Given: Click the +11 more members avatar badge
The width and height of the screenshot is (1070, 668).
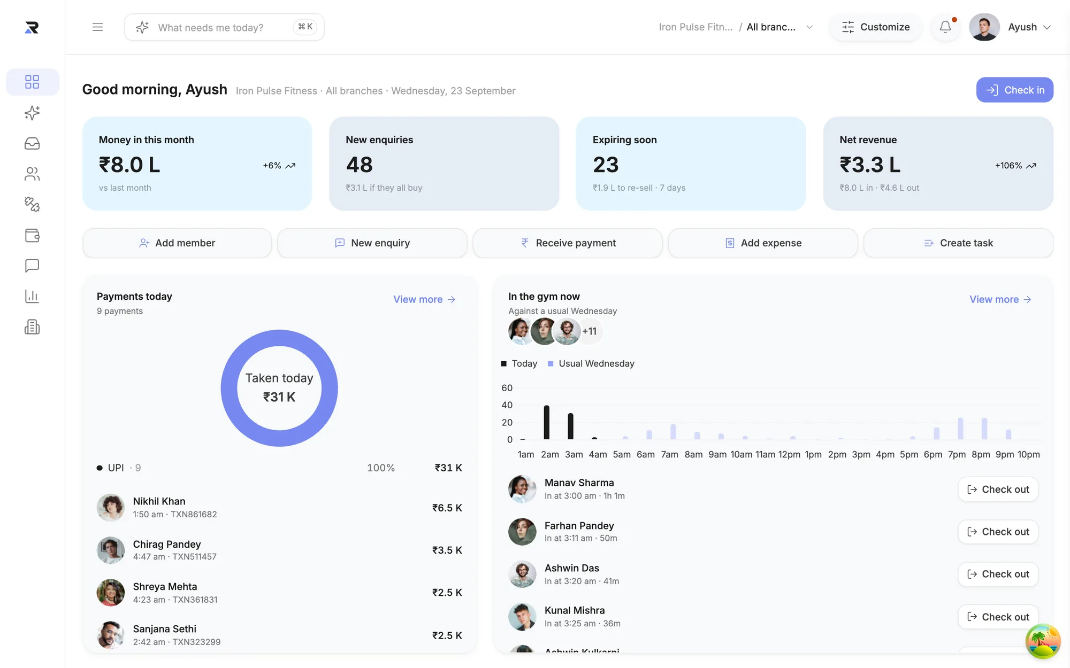Looking at the screenshot, I should point(590,331).
